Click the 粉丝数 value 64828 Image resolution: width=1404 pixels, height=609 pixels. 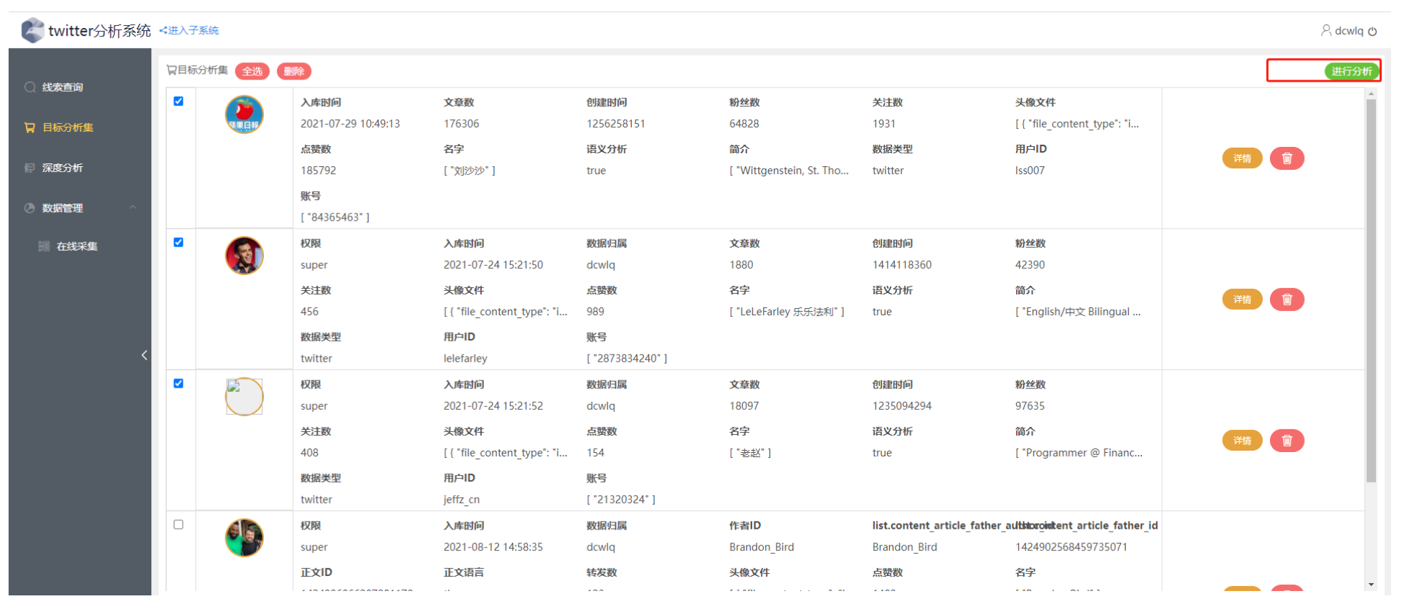coord(744,124)
